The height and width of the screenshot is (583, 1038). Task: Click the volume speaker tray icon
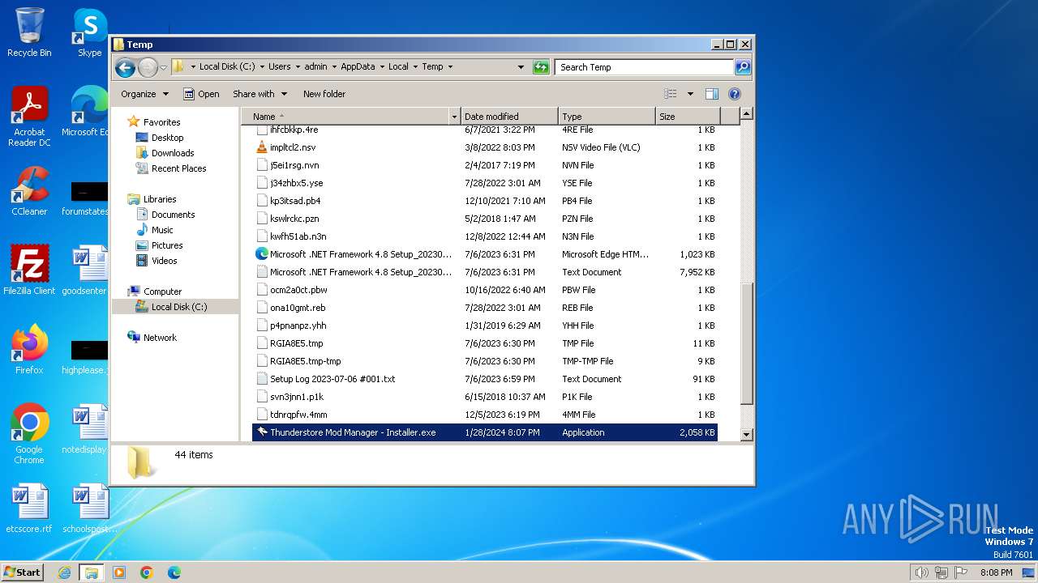pos(921,572)
